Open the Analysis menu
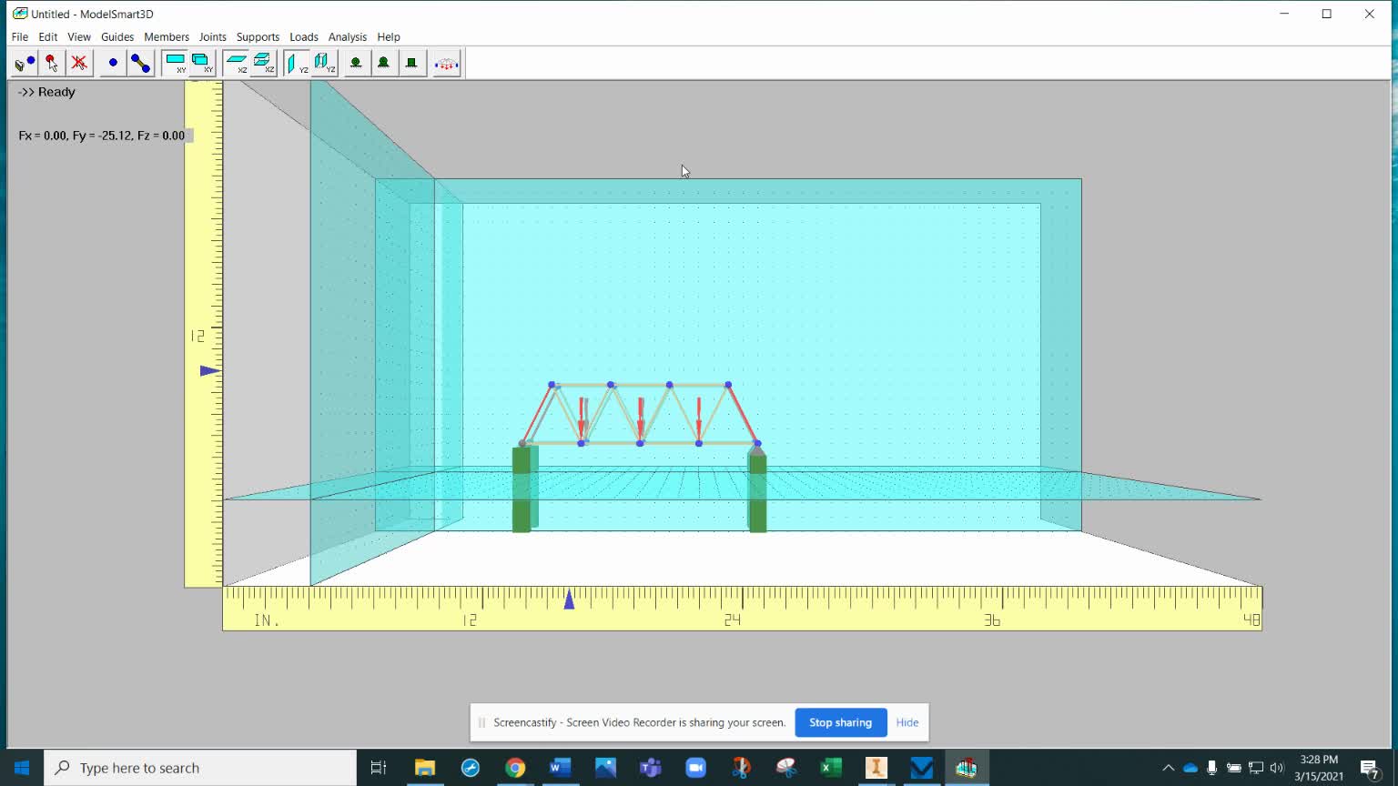Viewport: 1398px width, 786px height. point(348,37)
